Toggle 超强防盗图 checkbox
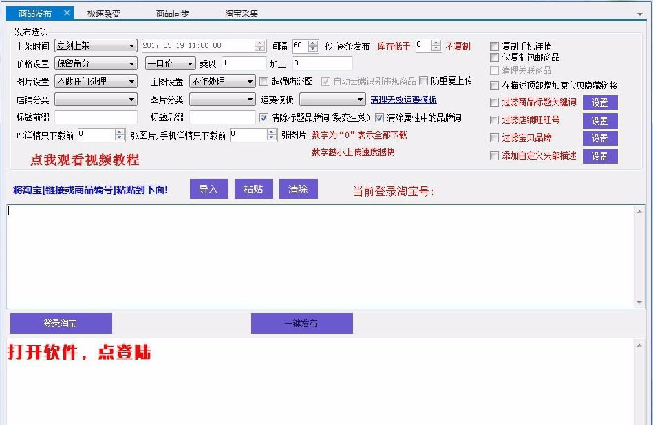 [x=264, y=81]
